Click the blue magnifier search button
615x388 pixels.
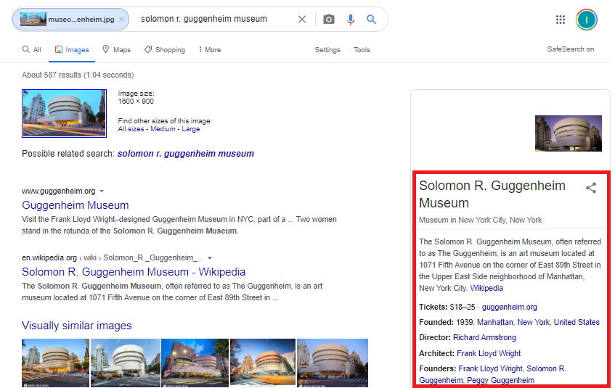371,19
